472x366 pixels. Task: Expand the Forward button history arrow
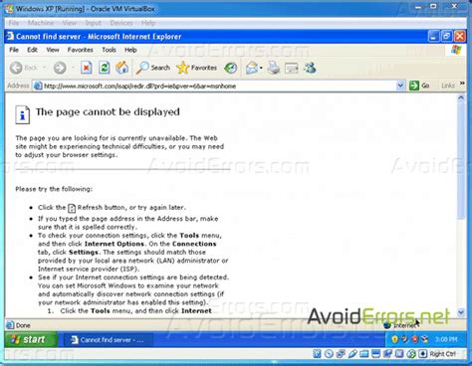pyautogui.click(x=73, y=68)
